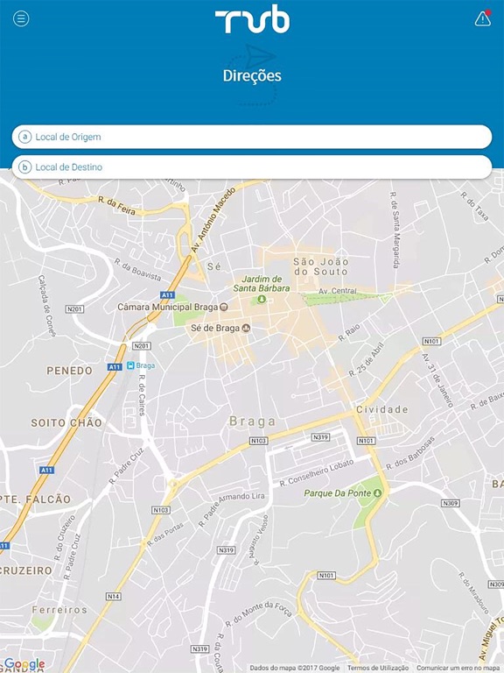Select the Braga train station marker
Image resolution: width=504 pixels, height=673 pixels.
(x=130, y=365)
